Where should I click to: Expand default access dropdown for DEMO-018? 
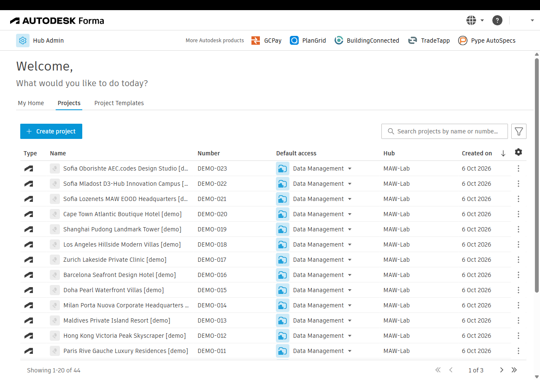[x=350, y=244]
